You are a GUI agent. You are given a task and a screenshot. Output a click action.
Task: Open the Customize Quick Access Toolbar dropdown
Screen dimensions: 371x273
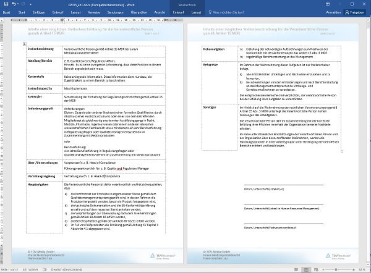[x=30, y=4]
